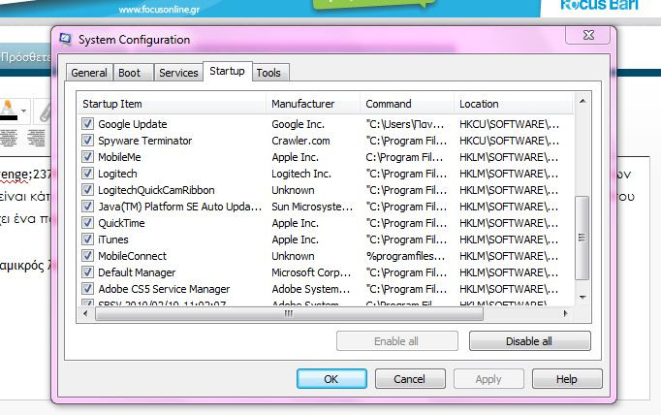
Task: Click the vertical scrollbar up arrow
Action: click(582, 101)
